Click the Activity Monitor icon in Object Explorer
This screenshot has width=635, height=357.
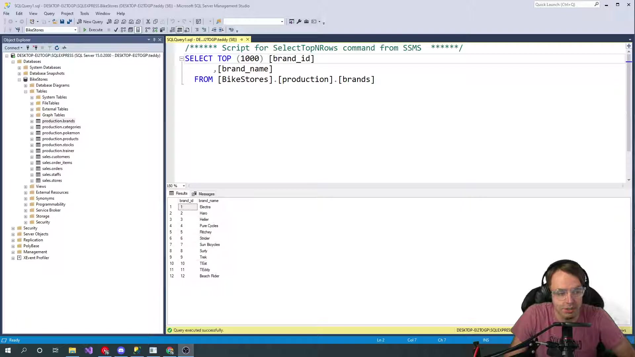point(64,48)
